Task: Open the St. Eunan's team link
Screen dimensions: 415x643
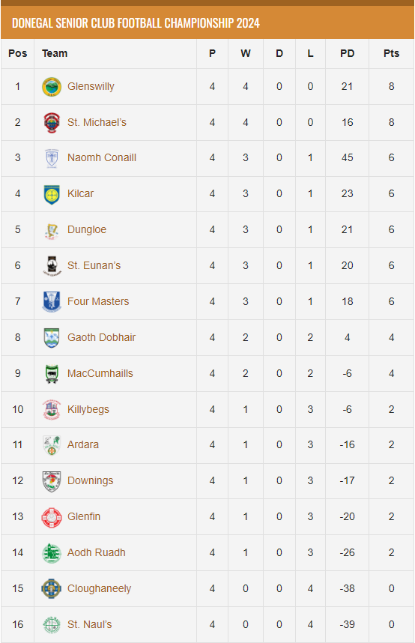Action: (94, 265)
